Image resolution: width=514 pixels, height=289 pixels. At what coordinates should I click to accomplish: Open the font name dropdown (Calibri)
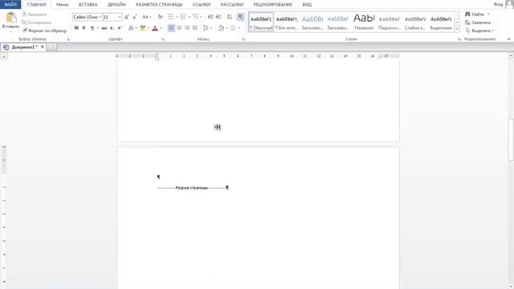(100, 17)
